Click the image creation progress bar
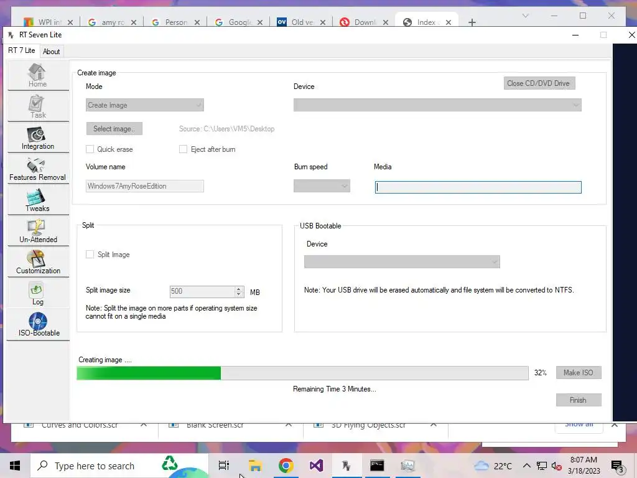Viewport: 637px width, 478px height. point(302,373)
